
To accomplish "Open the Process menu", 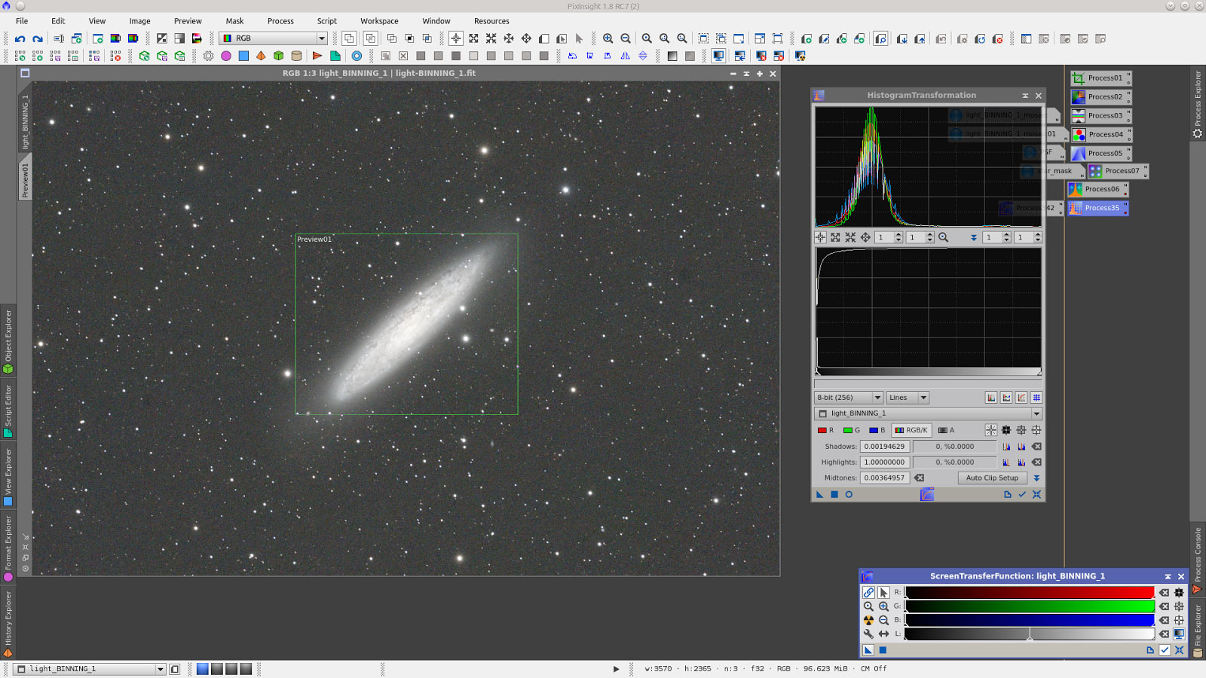I will 280,20.
